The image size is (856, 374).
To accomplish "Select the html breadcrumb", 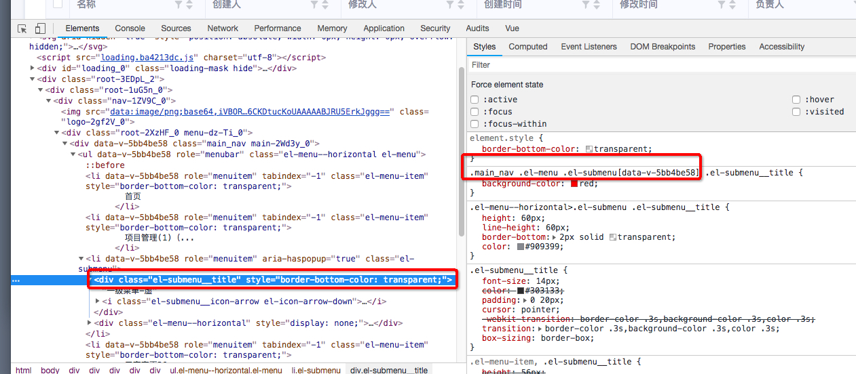I will pyautogui.click(x=24, y=370).
